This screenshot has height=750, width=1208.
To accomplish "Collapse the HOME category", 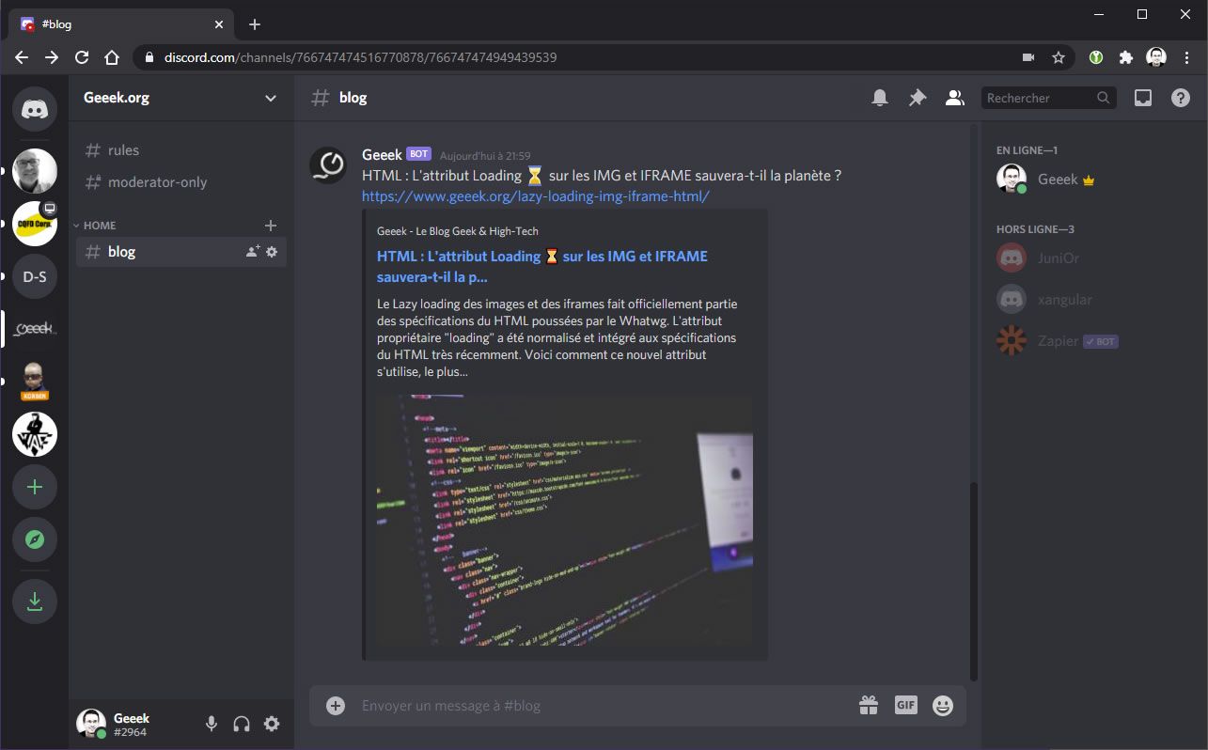I will point(94,226).
